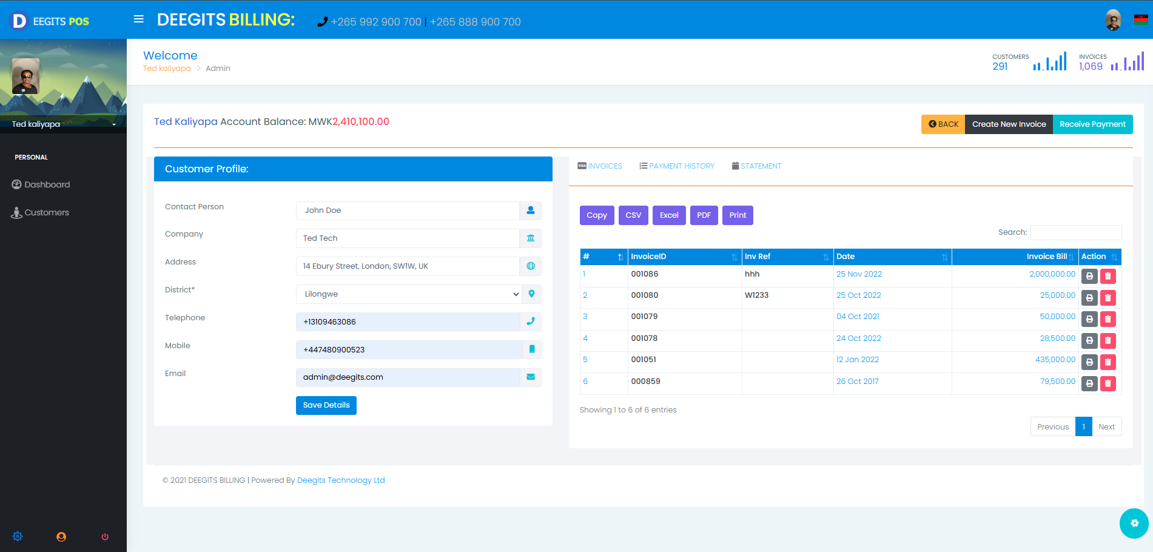The height and width of the screenshot is (552, 1153).
Task: Print invoice 001086 using printer icon
Action: click(x=1089, y=277)
